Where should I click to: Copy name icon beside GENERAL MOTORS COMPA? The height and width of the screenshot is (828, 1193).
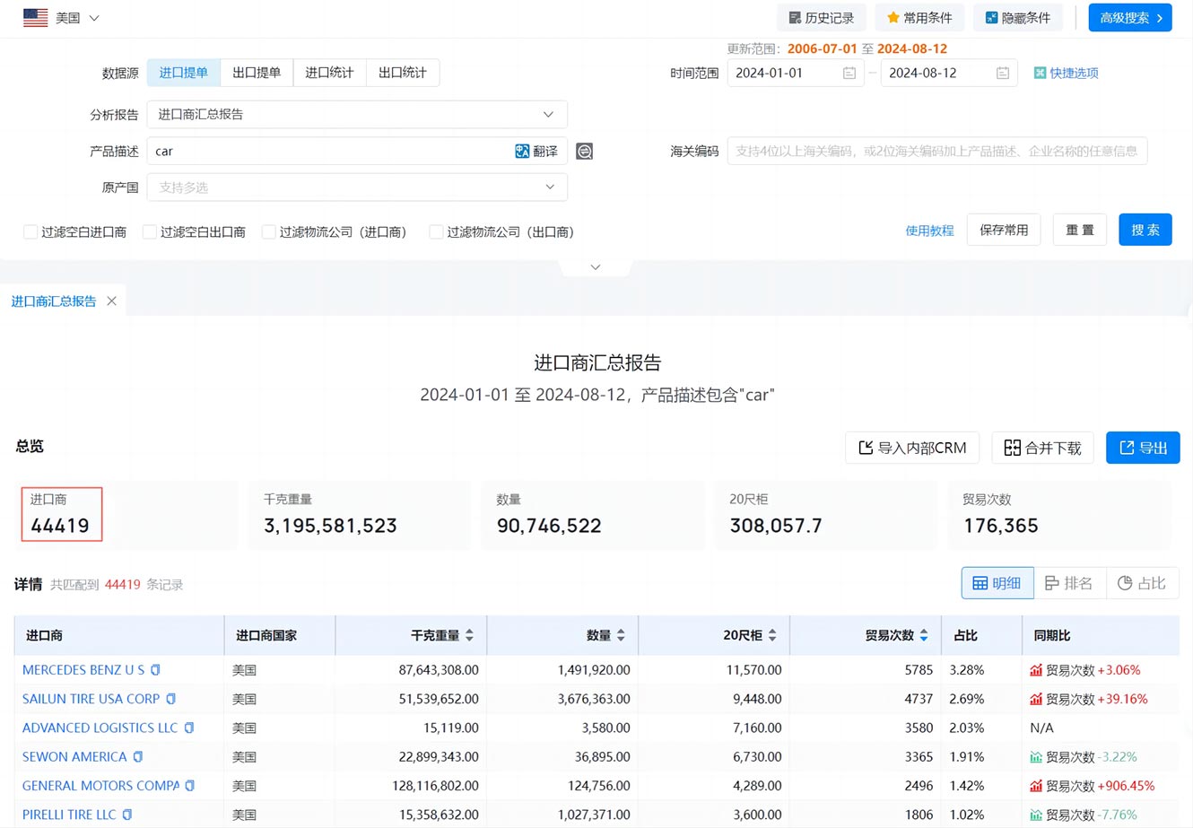pyautogui.click(x=189, y=786)
